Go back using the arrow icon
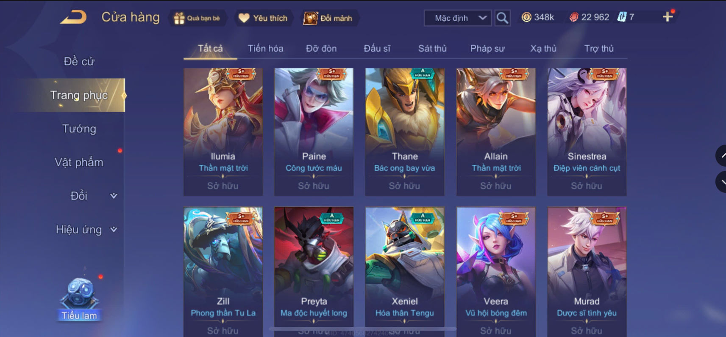Image resolution: width=726 pixels, height=337 pixels. pyautogui.click(x=73, y=17)
